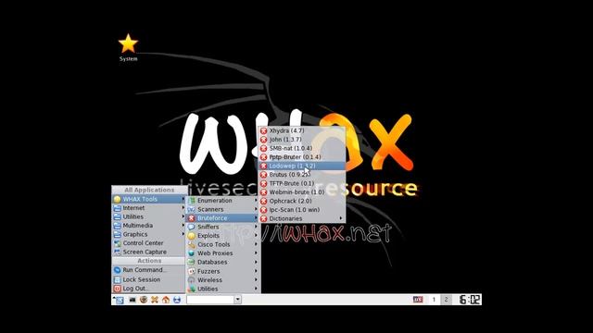Launch Xhydra (4.7) from Bruteforce menu
The height and width of the screenshot is (333, 593).
[302, 130]
